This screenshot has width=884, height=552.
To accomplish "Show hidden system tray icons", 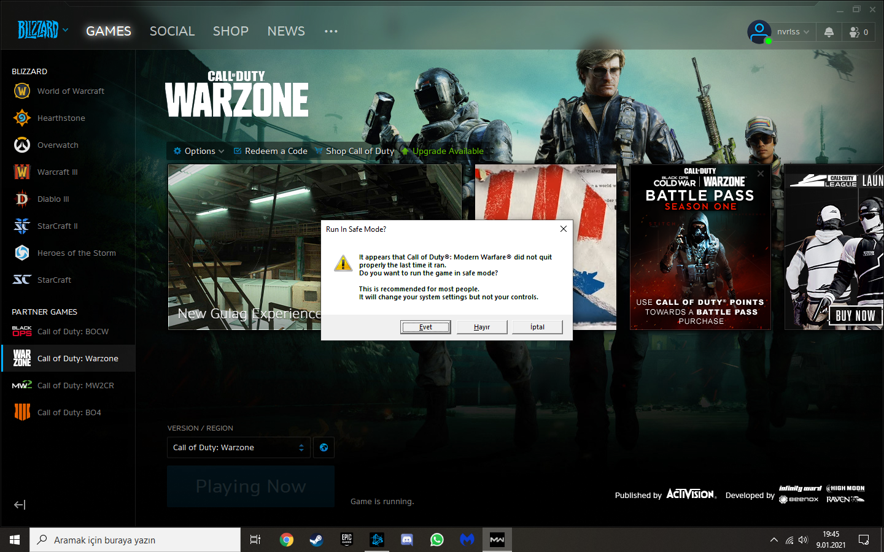I will 773,540.
